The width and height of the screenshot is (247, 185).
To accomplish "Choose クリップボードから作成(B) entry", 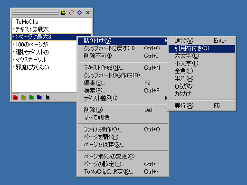I will tap(123, 75).
